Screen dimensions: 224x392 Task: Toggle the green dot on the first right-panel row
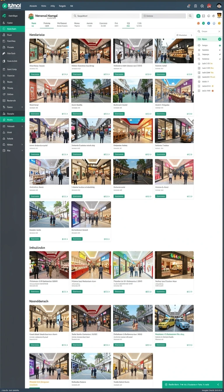point(220,45)
